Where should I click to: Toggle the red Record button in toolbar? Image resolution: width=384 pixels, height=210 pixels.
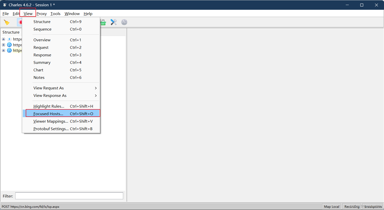[x=20, y=22]
